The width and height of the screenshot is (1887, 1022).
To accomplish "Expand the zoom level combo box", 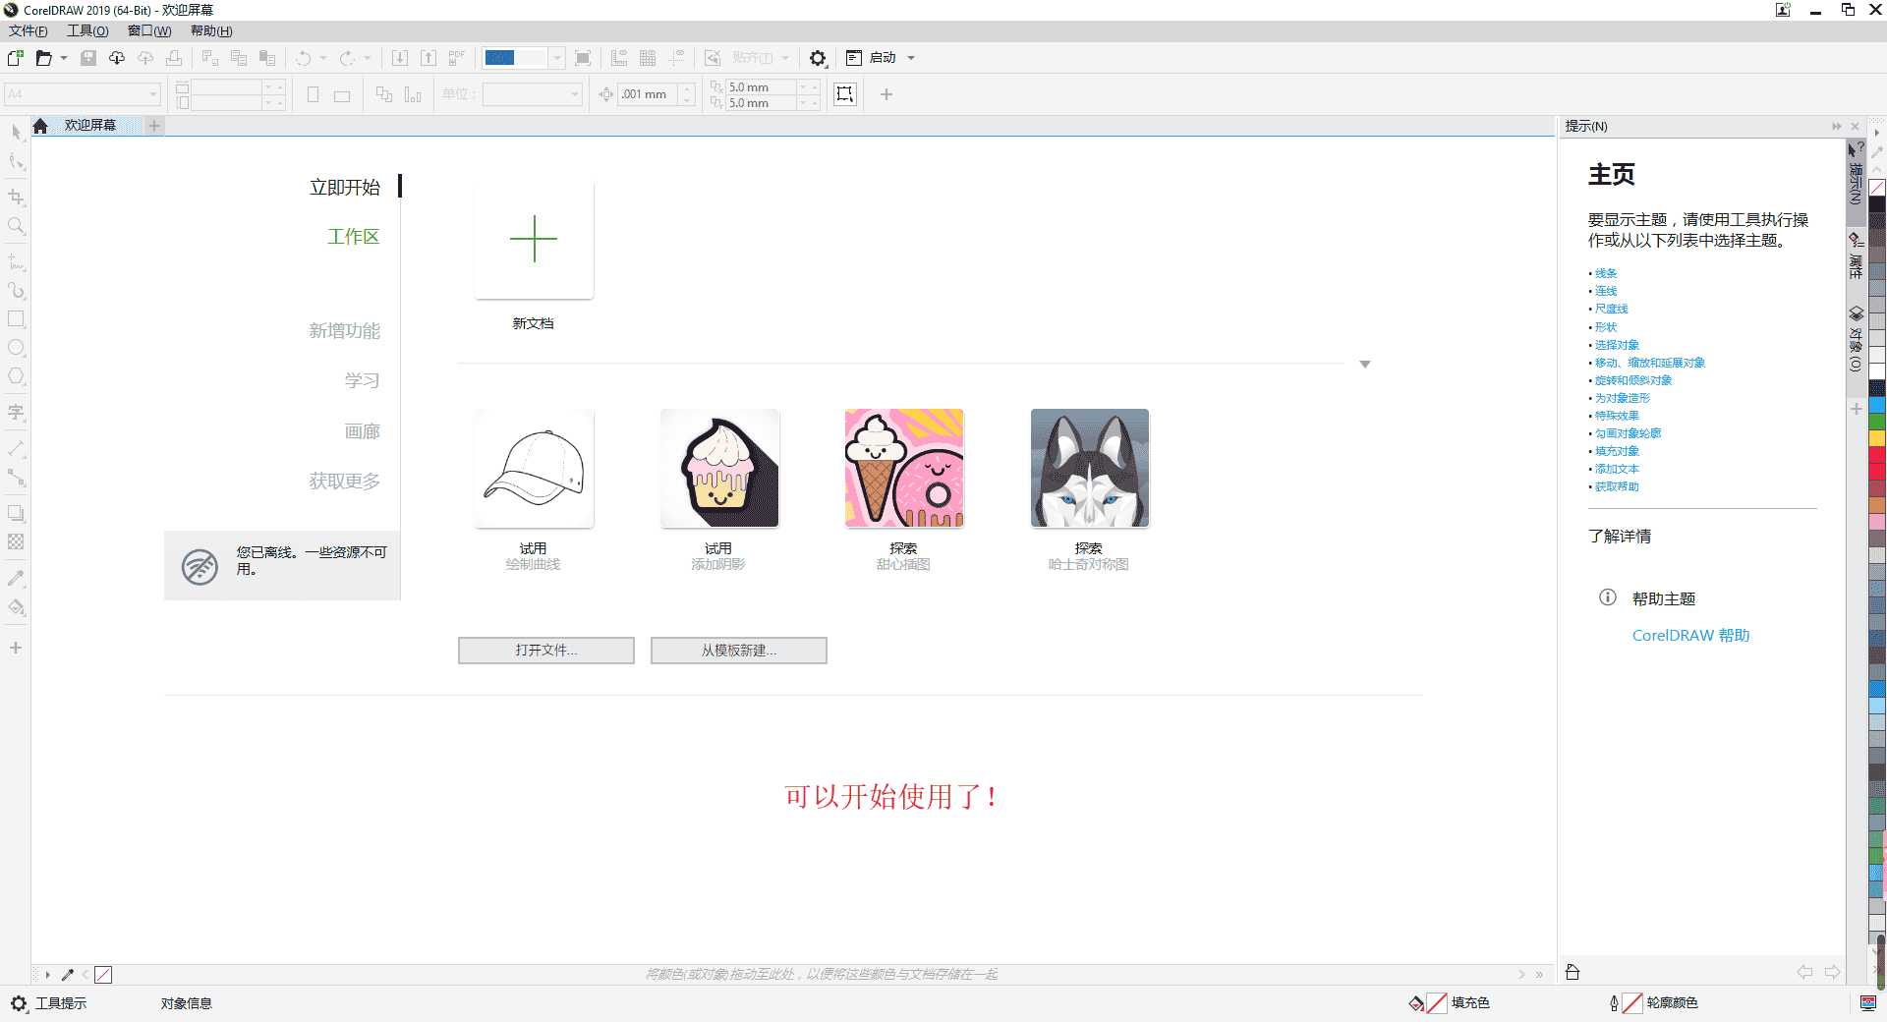I will (x=557, y=58).
